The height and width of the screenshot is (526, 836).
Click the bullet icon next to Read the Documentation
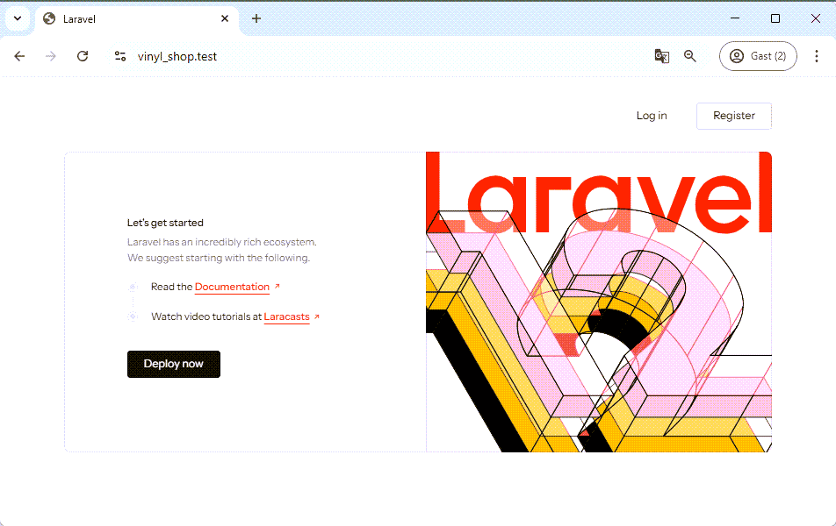point(133,288)
